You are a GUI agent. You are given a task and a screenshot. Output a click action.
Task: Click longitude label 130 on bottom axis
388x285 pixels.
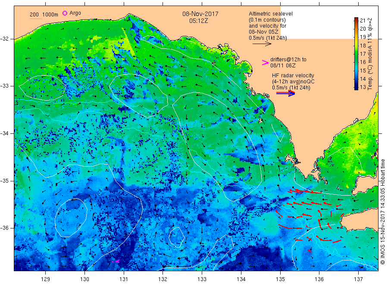click(84, 279)
